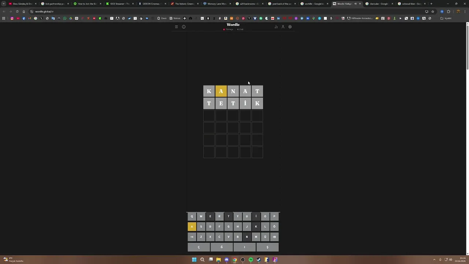Viewport: 469px width, 264px height.
Task: Open Windows Search from the taskbar
Action: click(202, 260)
